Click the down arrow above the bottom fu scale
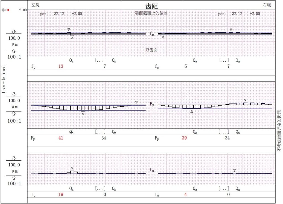Image resolution: width=283 pixels, height=204 pixels. 14,158
